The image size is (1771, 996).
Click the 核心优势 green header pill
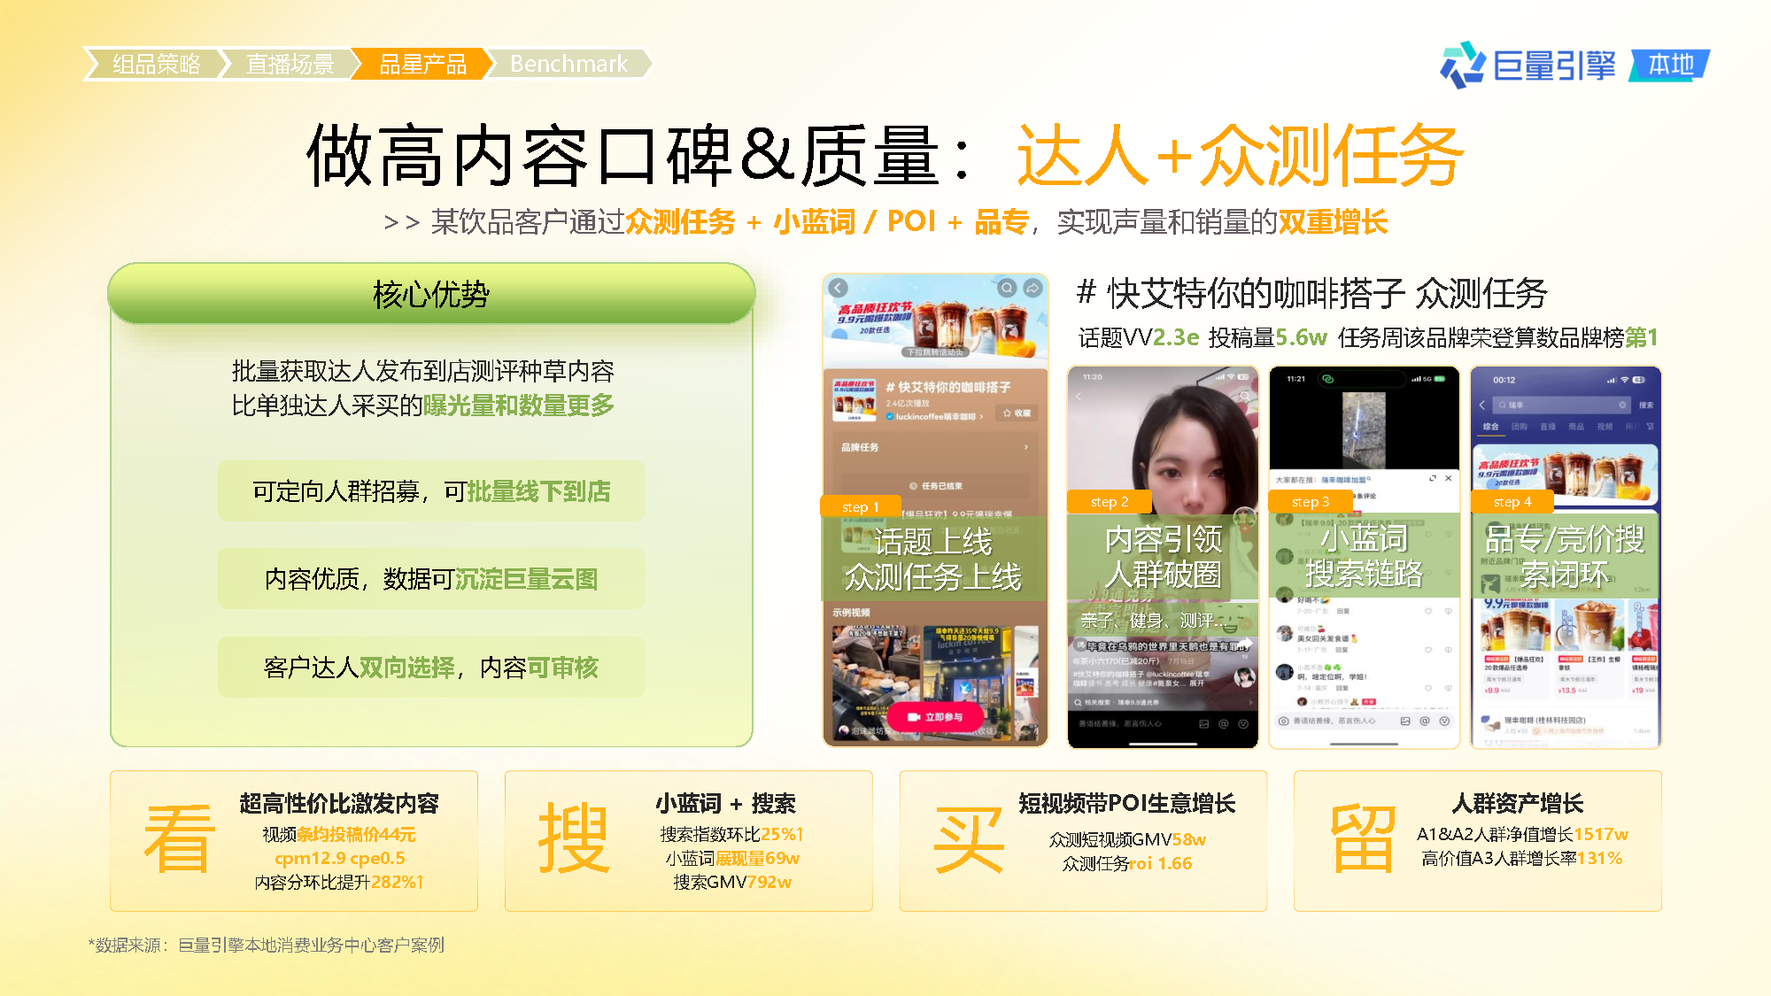tap(431, 294)
